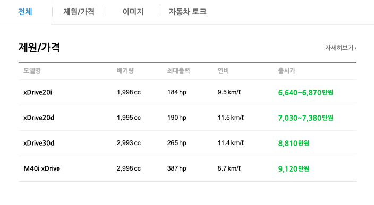Click the 11.5 km/ℓ fuel economy value

[x=231, y=118]
